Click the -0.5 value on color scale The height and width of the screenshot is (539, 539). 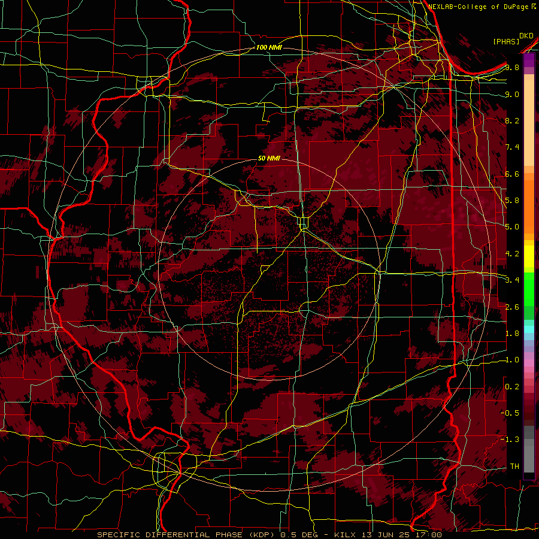point(510,413)
